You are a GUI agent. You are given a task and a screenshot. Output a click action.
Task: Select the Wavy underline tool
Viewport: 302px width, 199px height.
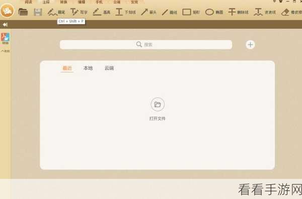[x=265, y=12]
